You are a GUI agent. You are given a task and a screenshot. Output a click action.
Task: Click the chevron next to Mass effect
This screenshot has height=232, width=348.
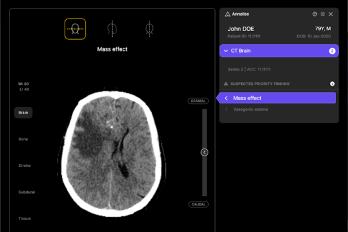pyautogui.click(x=226, y=98)
